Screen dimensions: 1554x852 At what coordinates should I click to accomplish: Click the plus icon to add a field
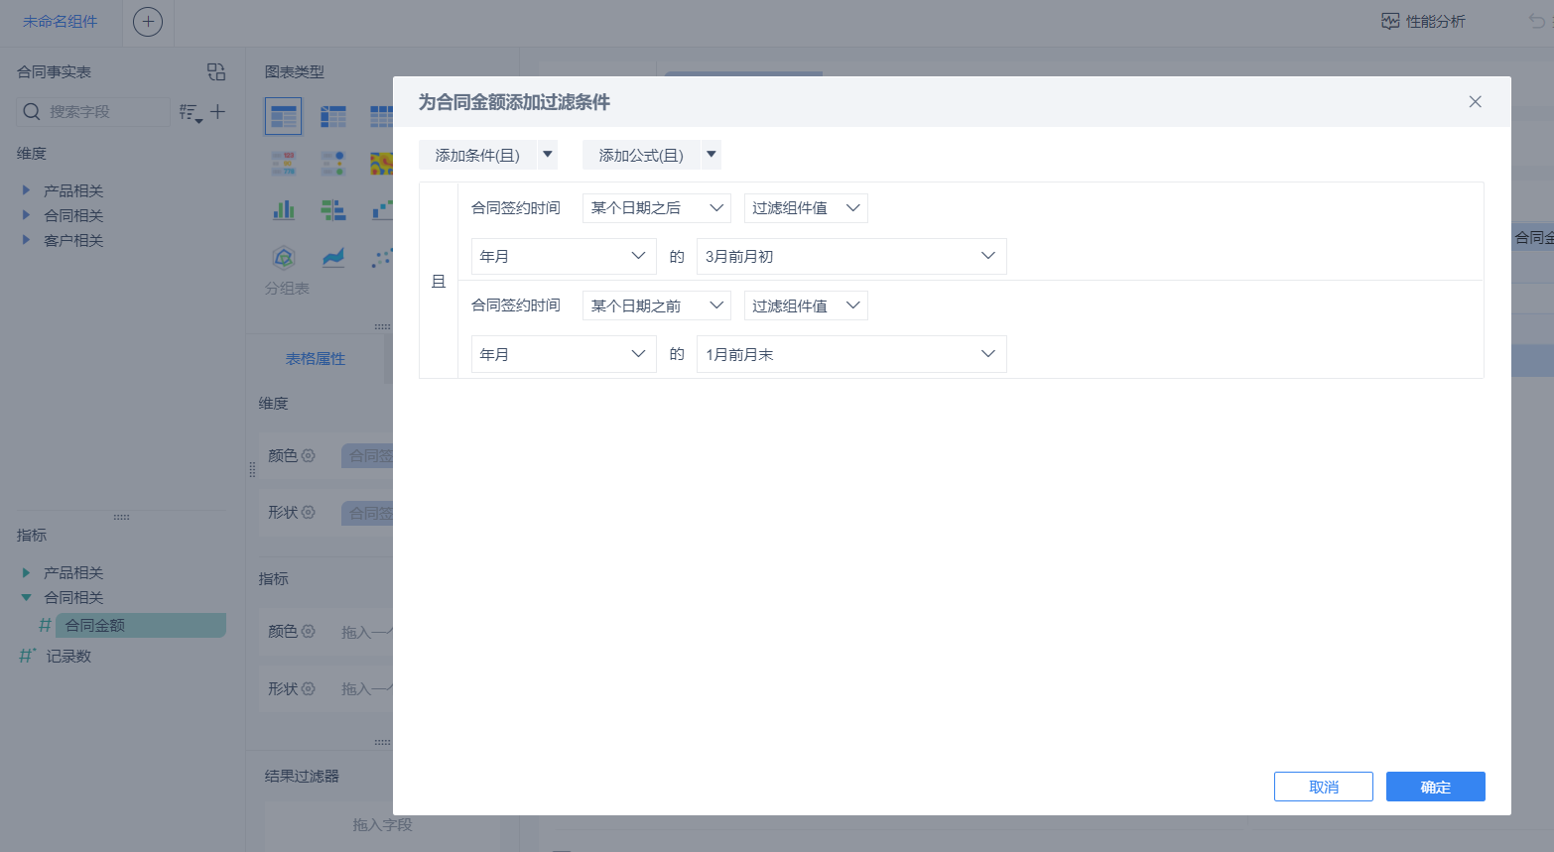[x=217, y=112]
